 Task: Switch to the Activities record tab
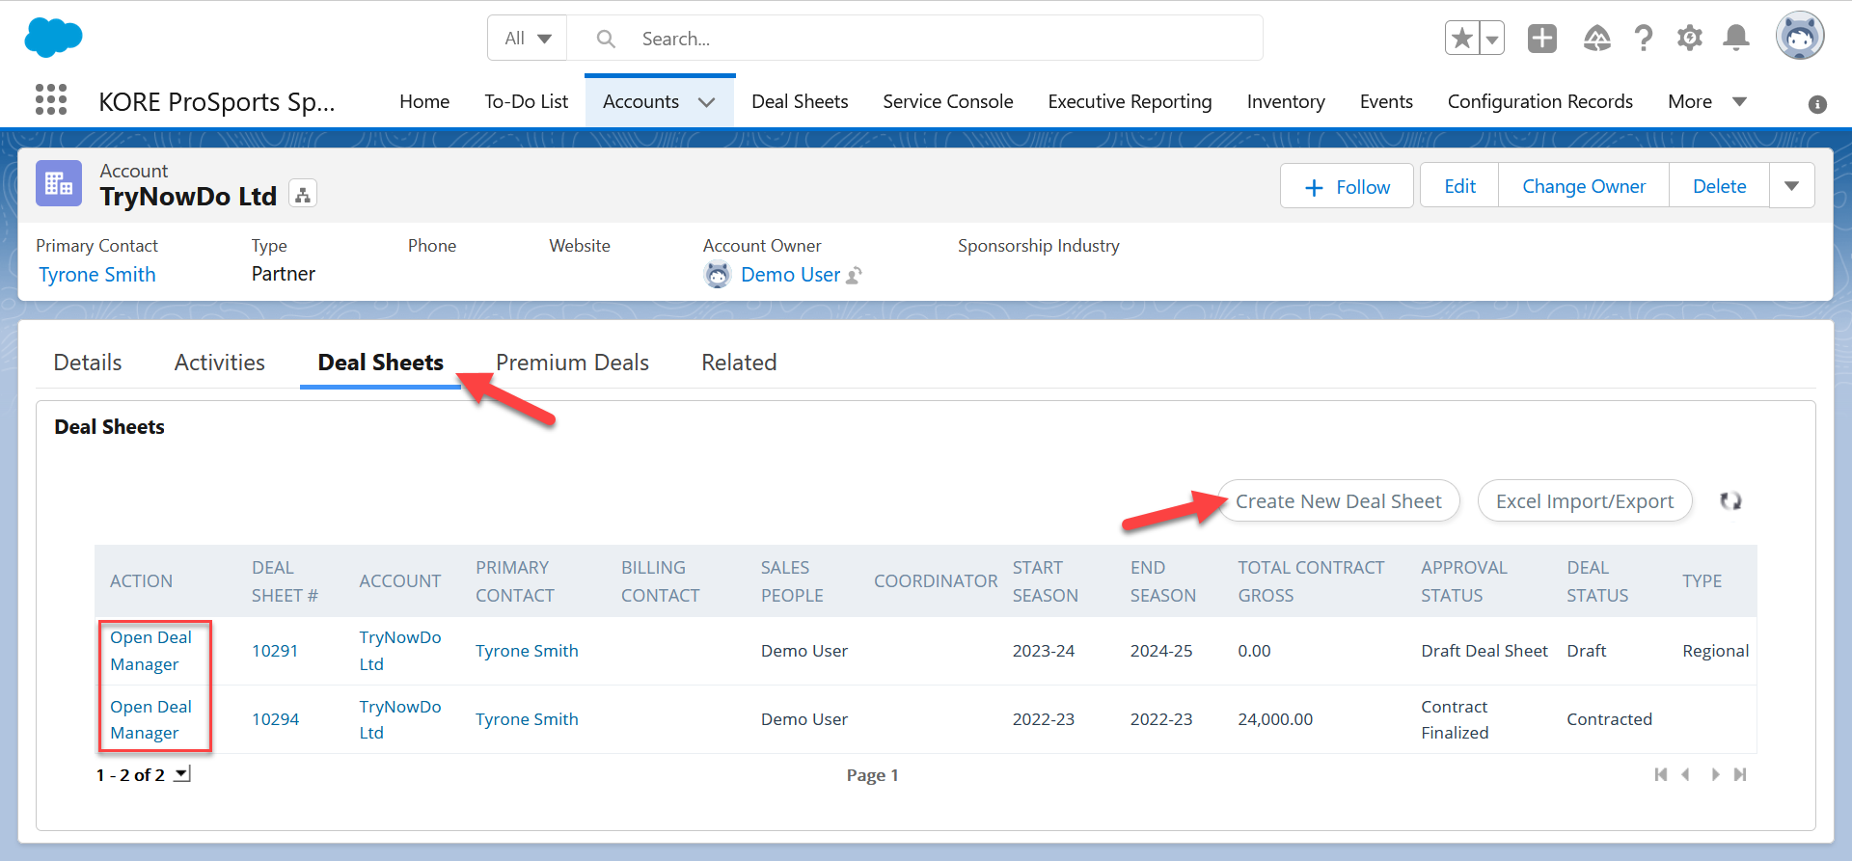click(x=220, y=363)
